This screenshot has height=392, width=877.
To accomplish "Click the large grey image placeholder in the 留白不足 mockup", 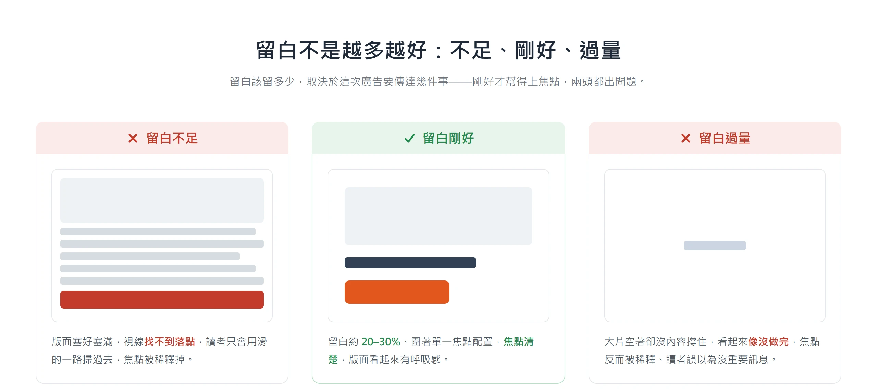I will (162, 200).
